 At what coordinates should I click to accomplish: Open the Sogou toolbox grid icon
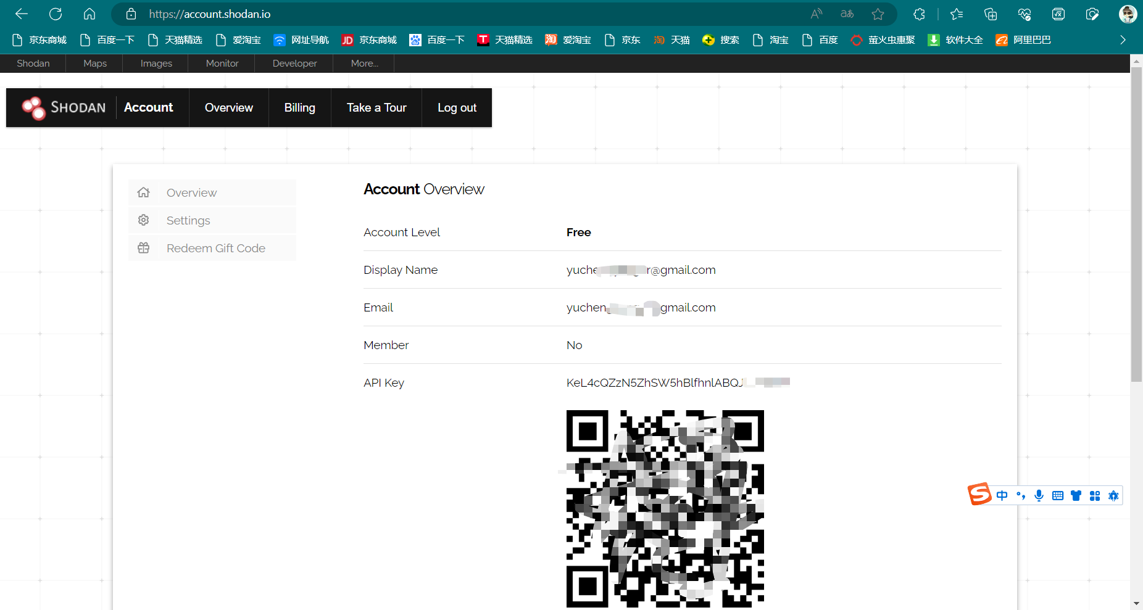[1095, 495]
